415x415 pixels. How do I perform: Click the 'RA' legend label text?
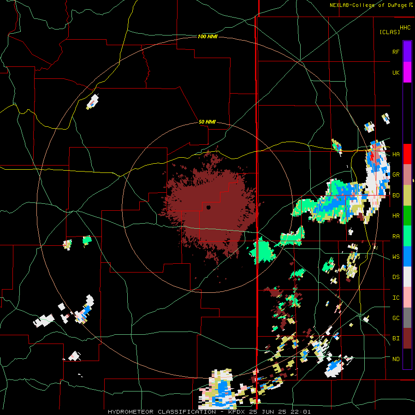(396, 237)
